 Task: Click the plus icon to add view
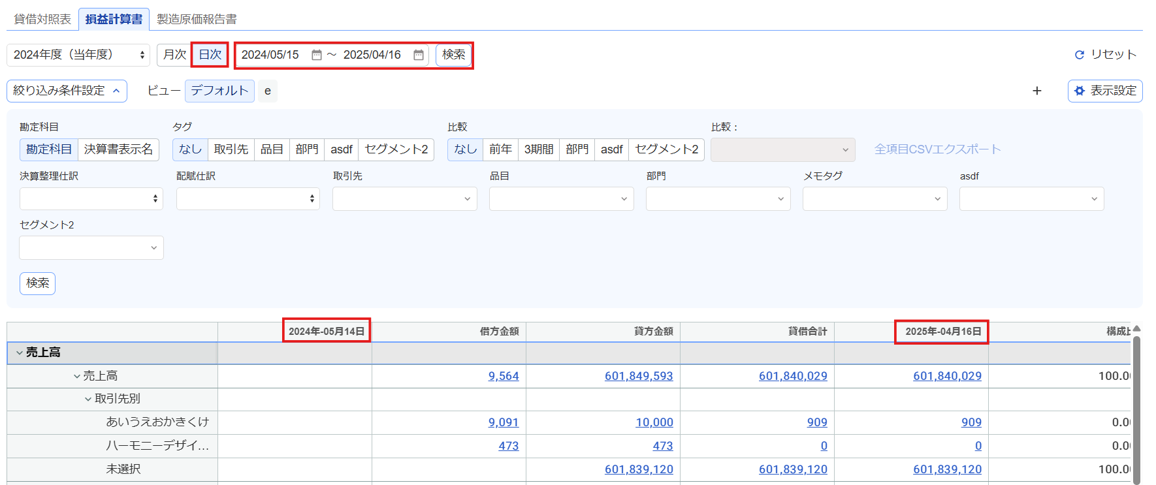point(1036,91)
